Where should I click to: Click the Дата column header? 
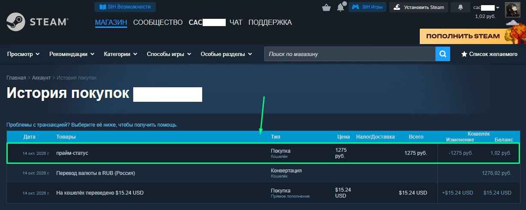[30, 137]
